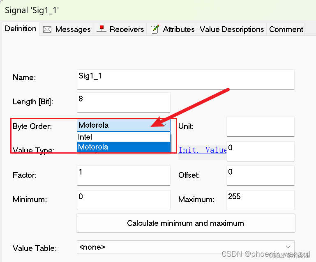Click the Maximum field showing 255
This screenshot has width=316, height=262.
coord(261,200)
